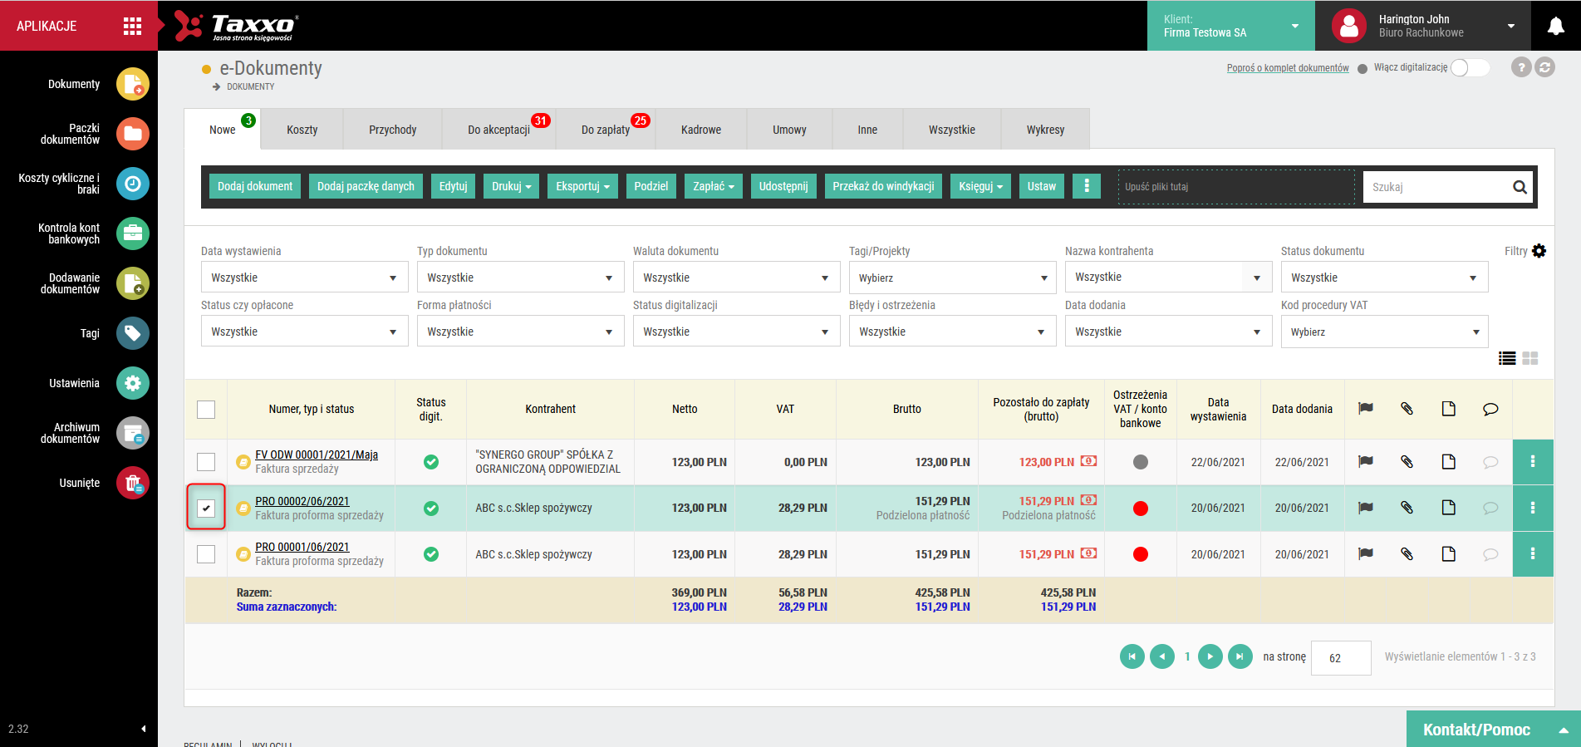This screenshot has width=1581, height=747.
Task: Expand the Klient Firma Testowa SA selector
Action: pos(1231,26)
